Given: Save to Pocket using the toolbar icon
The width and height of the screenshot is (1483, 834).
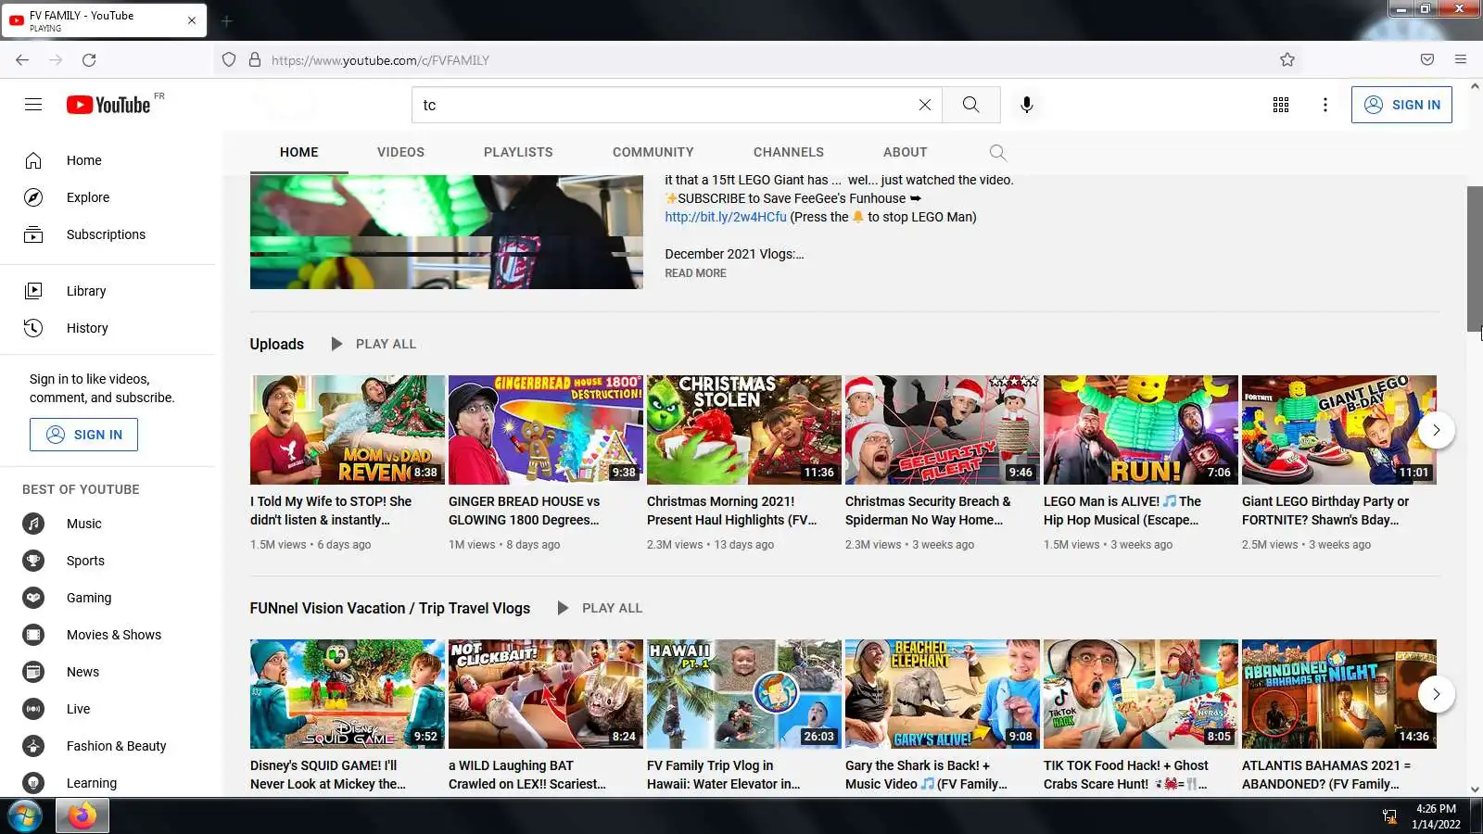Looking at the screenshot, I should pyautogui.click(x=1427, y=60).
